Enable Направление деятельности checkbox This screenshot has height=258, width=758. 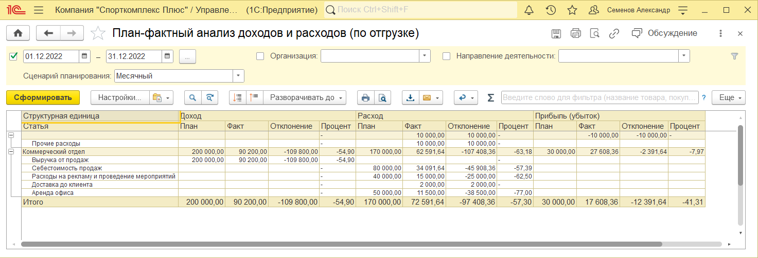(447, 56)
